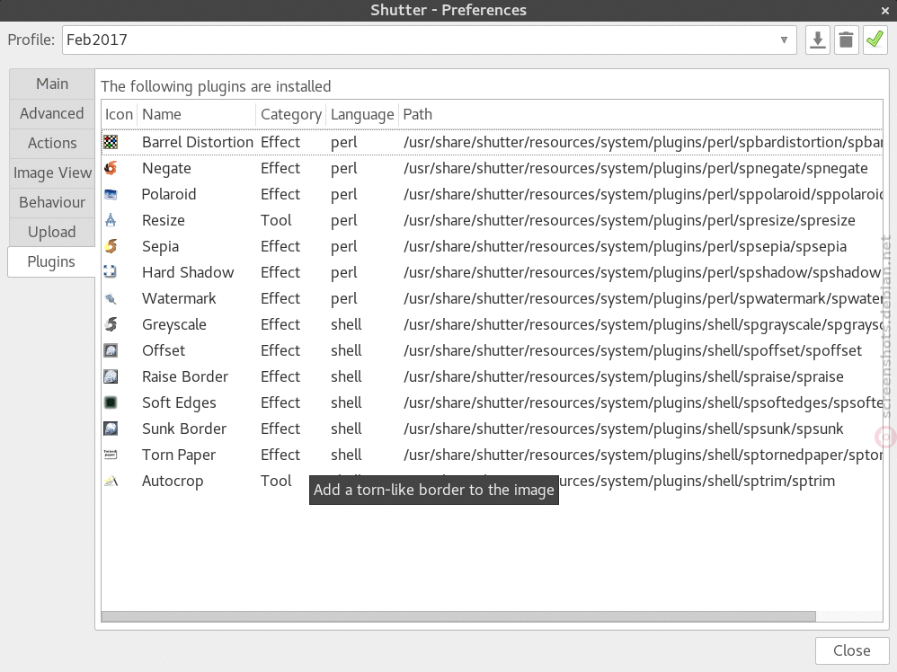The width and height of the screenshot is (897, 672).
Task: Click the Sunk Border plugin icon
Action: pos(111,429)
